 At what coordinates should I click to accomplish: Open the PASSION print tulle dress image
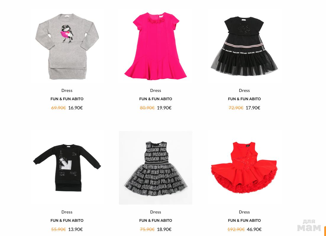coord(156,168)
